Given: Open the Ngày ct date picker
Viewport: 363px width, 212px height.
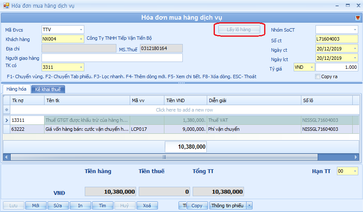Looking at the screenshot, I should [355, 49].
